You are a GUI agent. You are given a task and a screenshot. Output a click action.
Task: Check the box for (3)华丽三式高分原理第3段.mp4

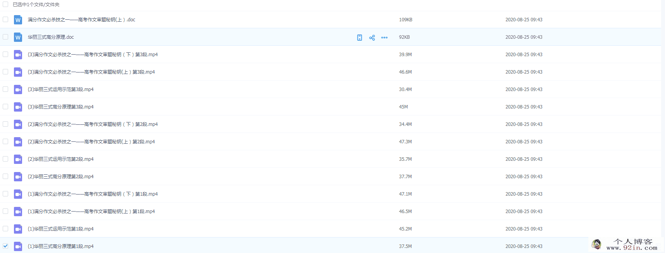(x=5, y=107)
